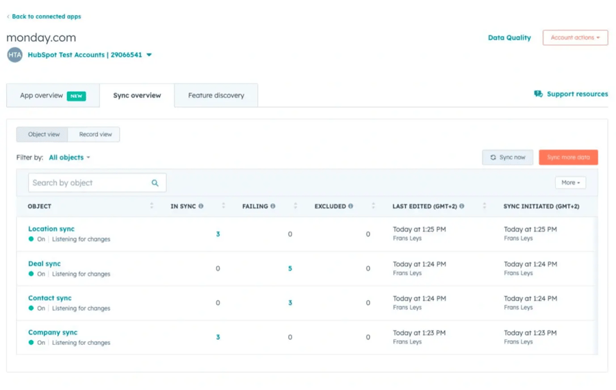This screenshot has height=390, width=616.
Task: Click the green On status dot for Company sync
Action: point(31,342)
